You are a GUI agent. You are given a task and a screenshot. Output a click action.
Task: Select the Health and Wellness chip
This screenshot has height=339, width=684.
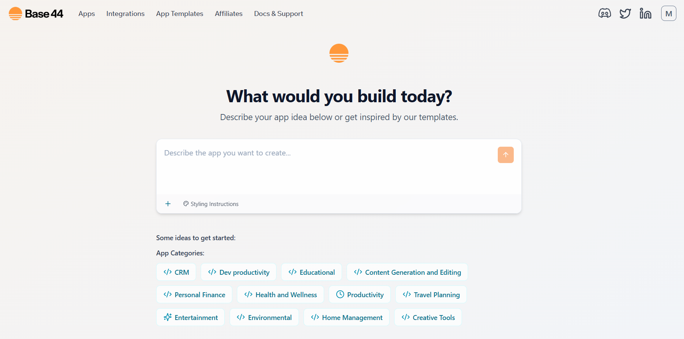tap(280, 295)
